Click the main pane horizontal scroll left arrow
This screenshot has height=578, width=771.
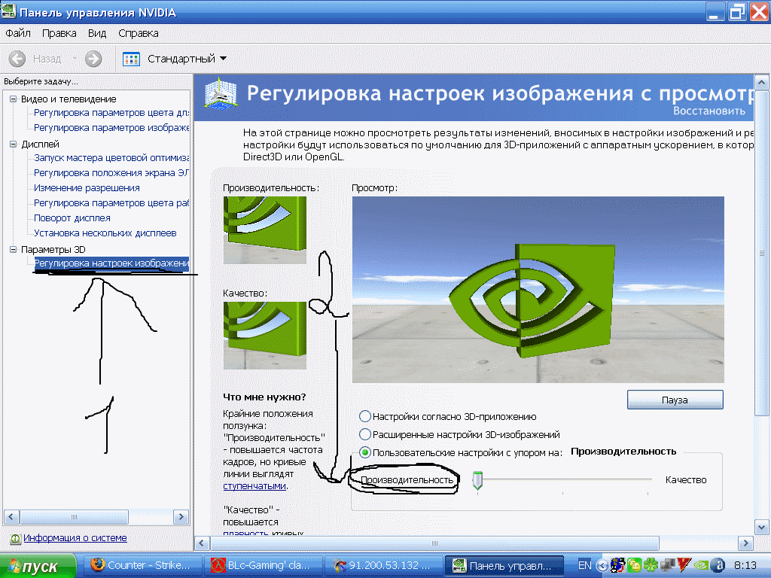202,543
